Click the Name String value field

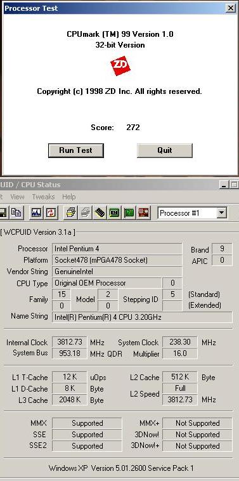(x=142, y=317)
